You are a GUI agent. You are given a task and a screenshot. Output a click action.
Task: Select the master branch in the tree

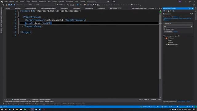(x=171, y=42)
